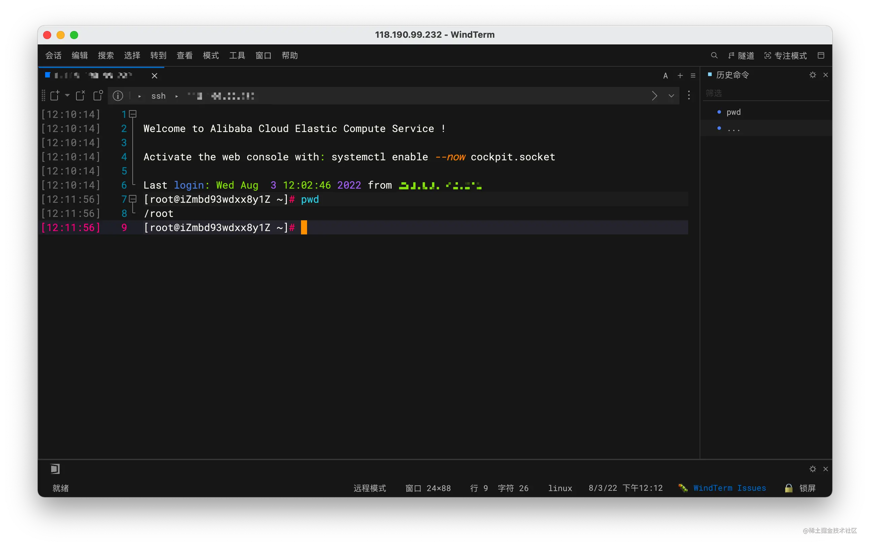Open the 帮助 menu
870x547 pixels.
coord(290,55)
